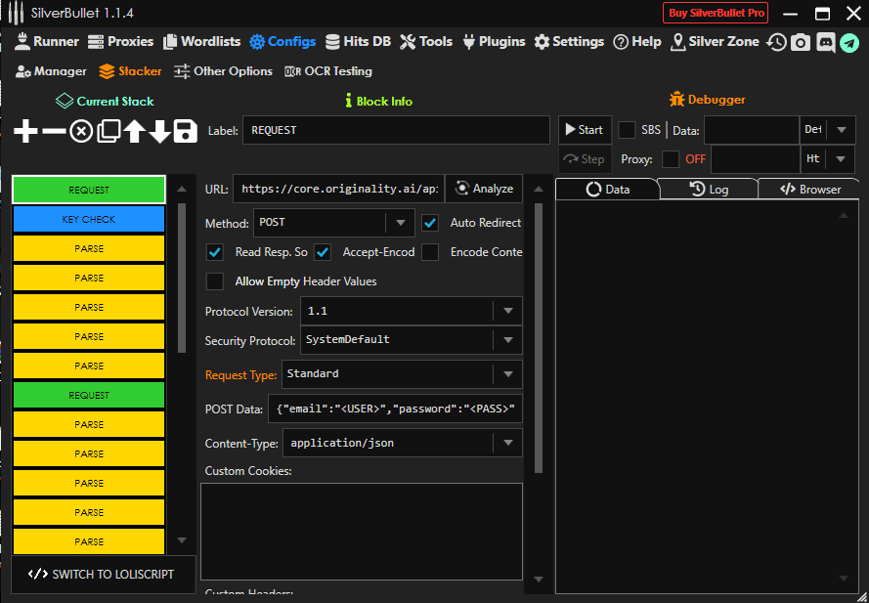Open the Tools section
The width and height of the screenshot is (869, 603).
[x=425, y=42]
